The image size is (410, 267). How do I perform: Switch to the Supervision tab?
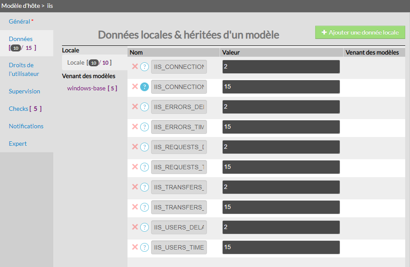[24, 91]
